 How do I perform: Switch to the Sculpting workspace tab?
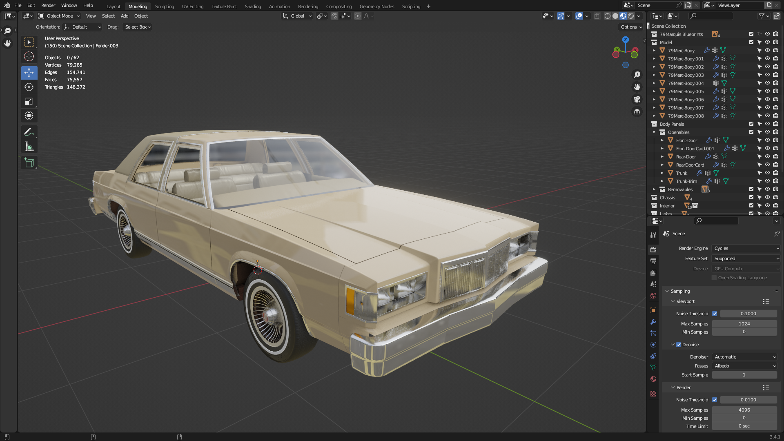164,7
